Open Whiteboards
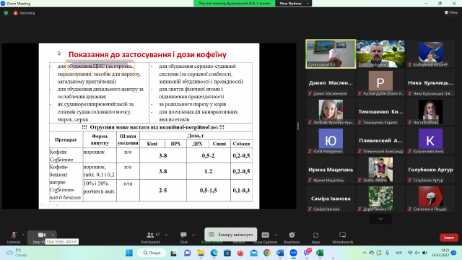Screen dimensions: 462x260 [x=342, y=238]
